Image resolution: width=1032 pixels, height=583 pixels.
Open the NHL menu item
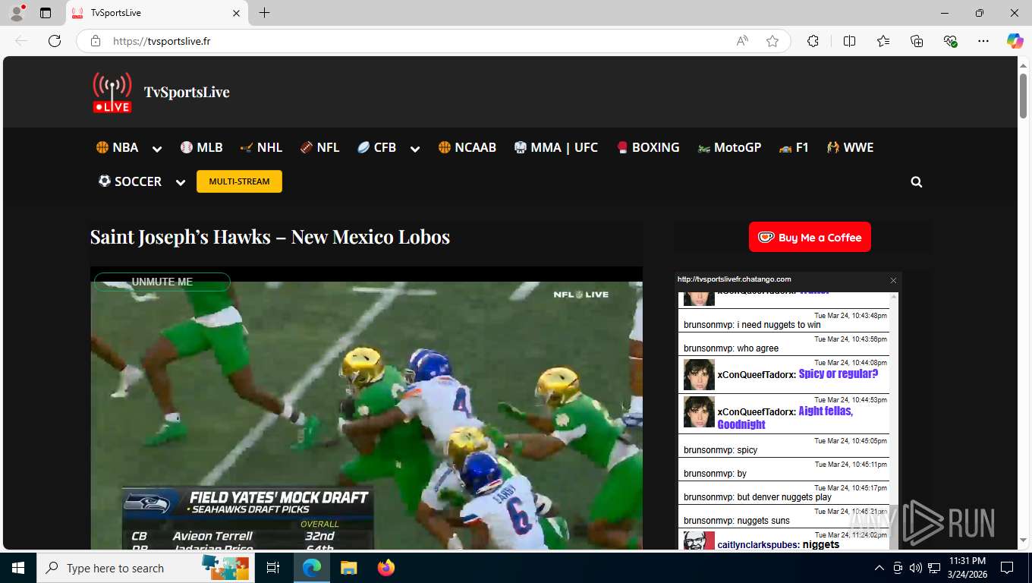[x=261, y=147]
